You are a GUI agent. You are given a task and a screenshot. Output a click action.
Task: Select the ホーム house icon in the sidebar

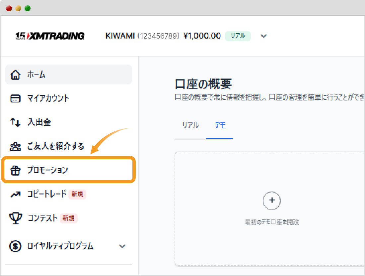15,74
